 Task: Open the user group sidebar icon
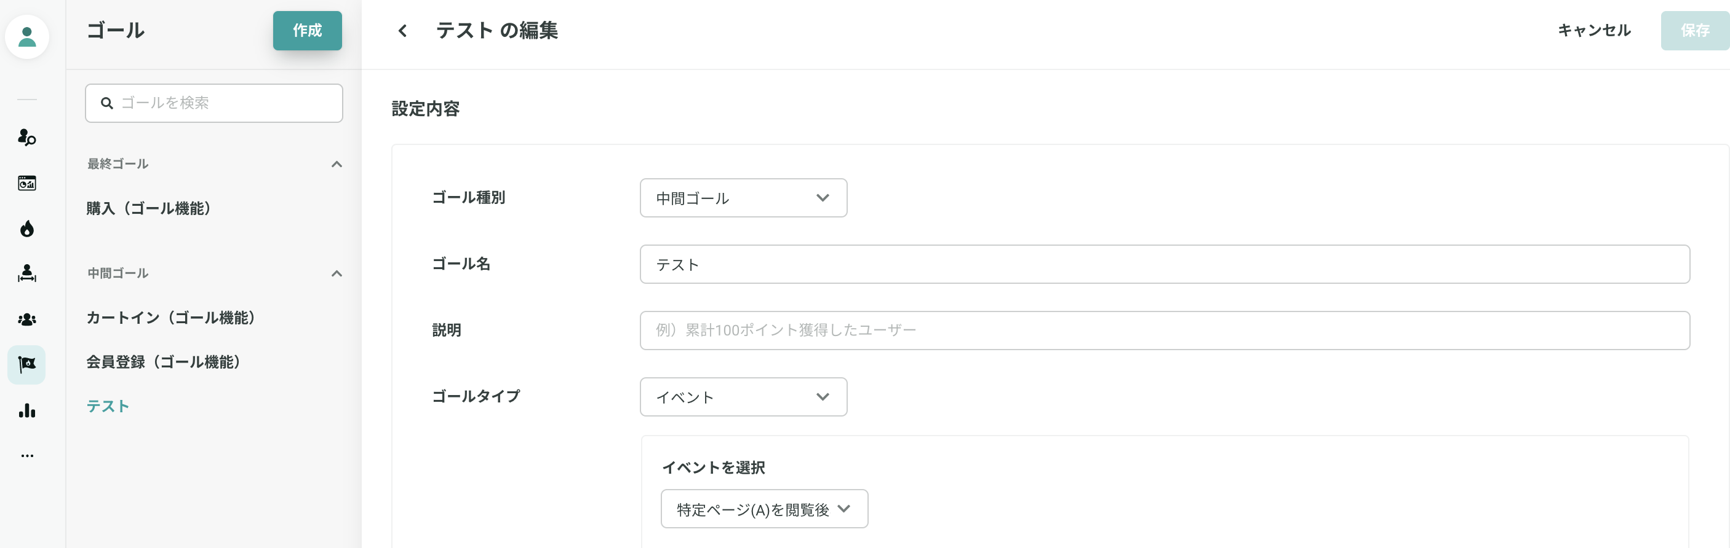pyautogui.click(x=27, y=319)
